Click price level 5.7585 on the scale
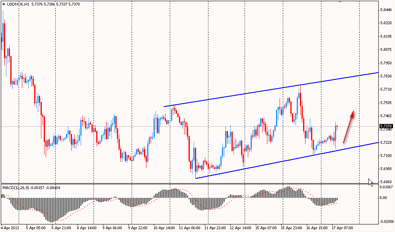Screen dimensions: 395x232 (x=386, y=102)
